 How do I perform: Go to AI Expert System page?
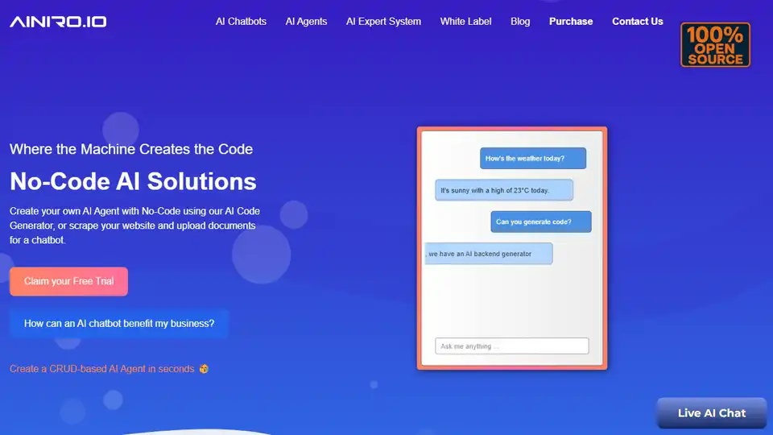(383, 22)
